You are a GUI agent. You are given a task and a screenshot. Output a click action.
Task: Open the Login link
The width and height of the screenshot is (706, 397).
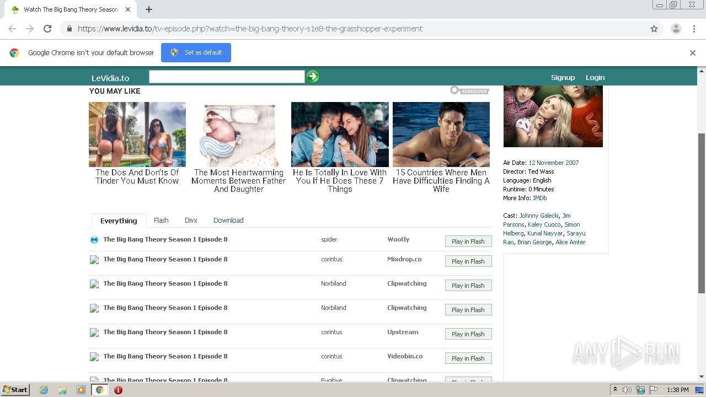coord(595,77)
